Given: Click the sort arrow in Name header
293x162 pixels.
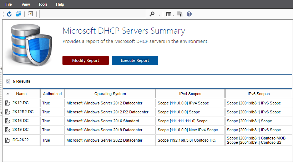Looking at the screenshot, I should pyautogui.click(x=7, y=94).
